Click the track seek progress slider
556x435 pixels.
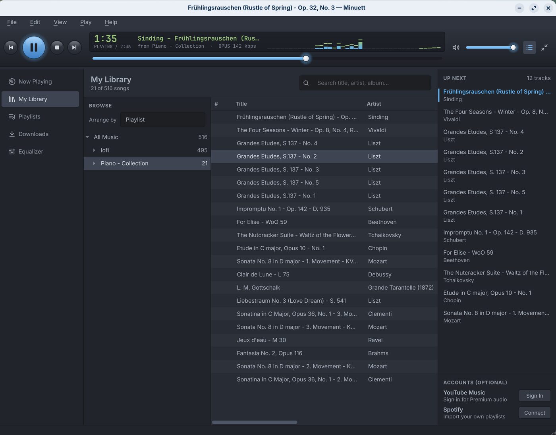tap(267, 58)
